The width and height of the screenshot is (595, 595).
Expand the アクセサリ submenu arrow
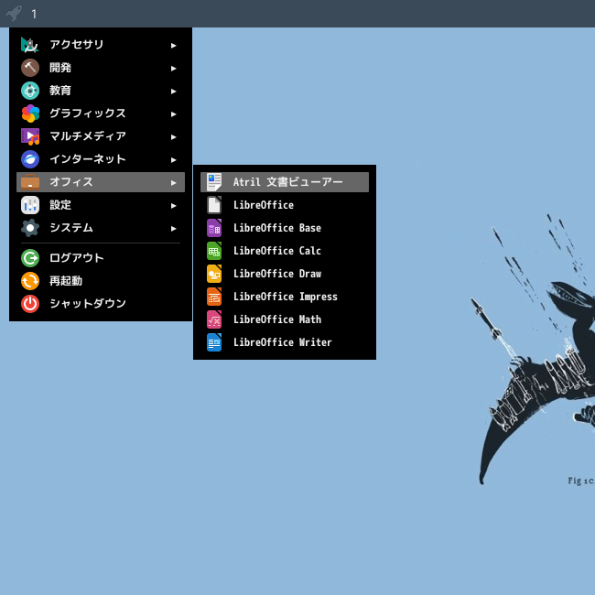[173, 46]
